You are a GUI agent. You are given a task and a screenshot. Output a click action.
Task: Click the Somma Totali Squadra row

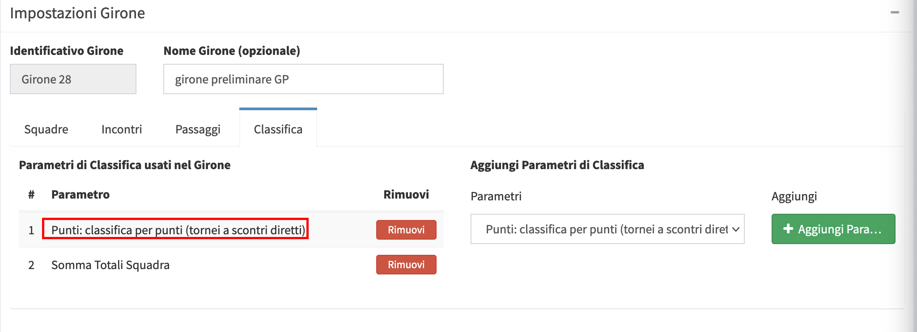point(110,265)
